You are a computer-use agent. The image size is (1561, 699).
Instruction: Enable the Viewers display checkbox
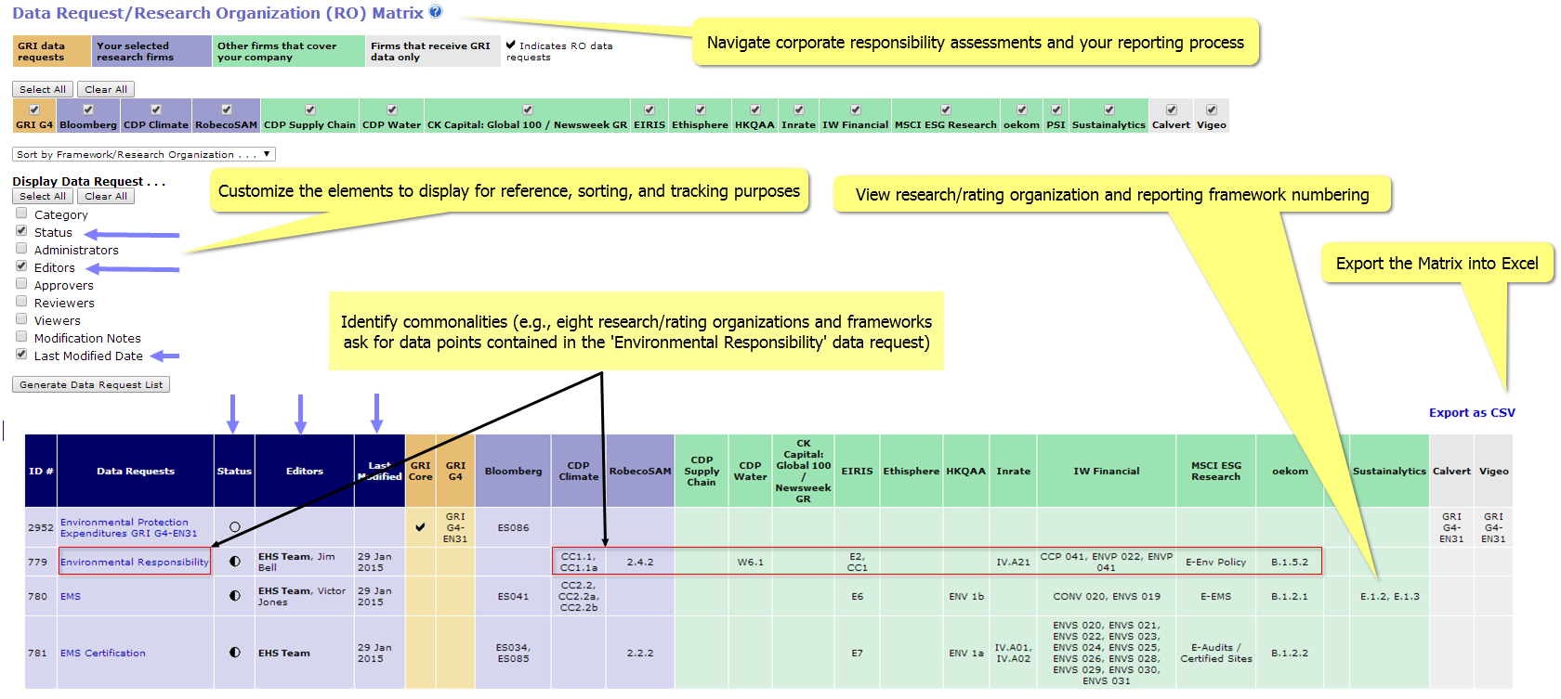coord(21,319)
